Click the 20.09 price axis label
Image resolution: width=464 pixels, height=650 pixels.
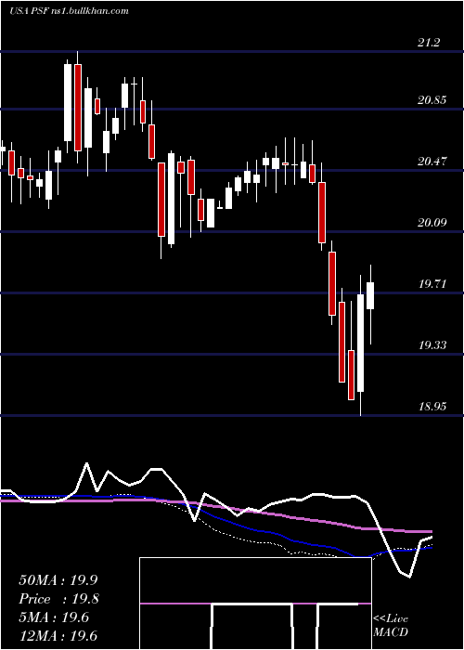point(432,223)
